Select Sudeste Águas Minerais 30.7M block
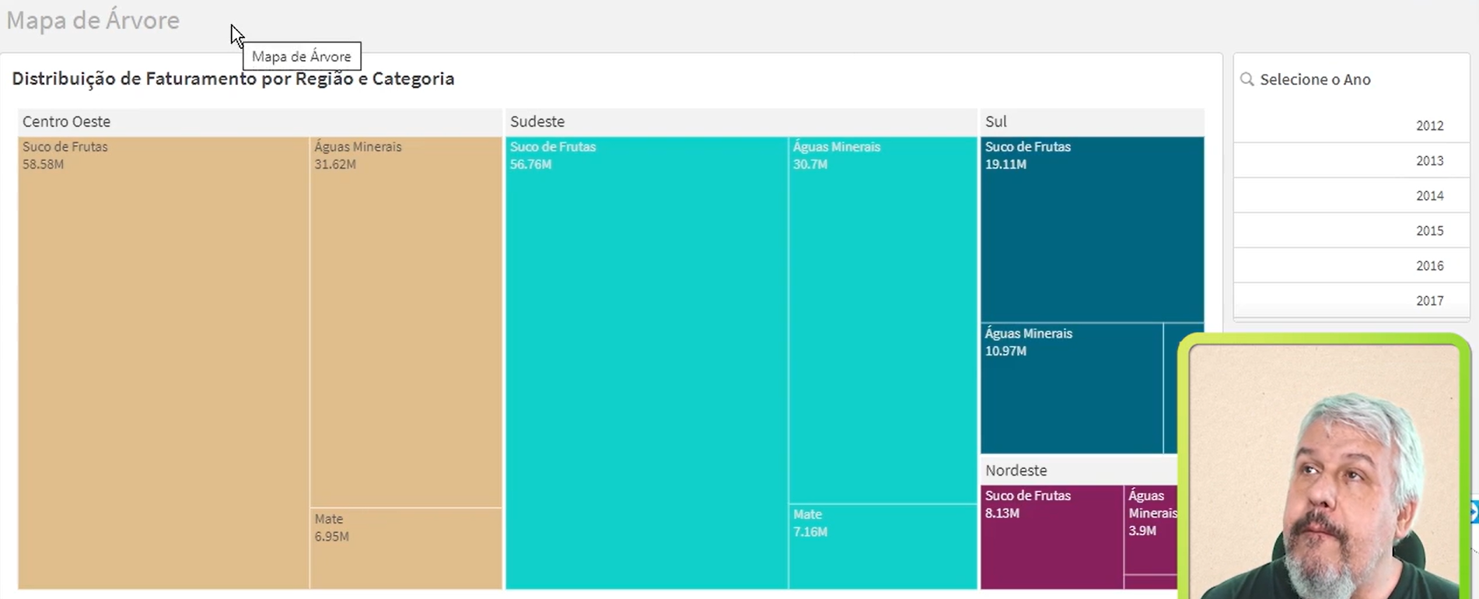Viewport: 1479px width, 599px height. click(x=883, y=320)
